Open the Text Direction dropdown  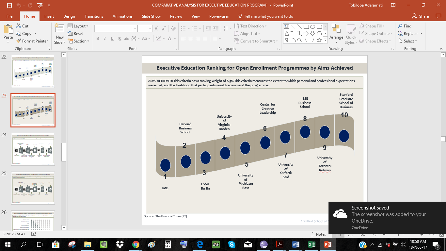coord(250,26)
